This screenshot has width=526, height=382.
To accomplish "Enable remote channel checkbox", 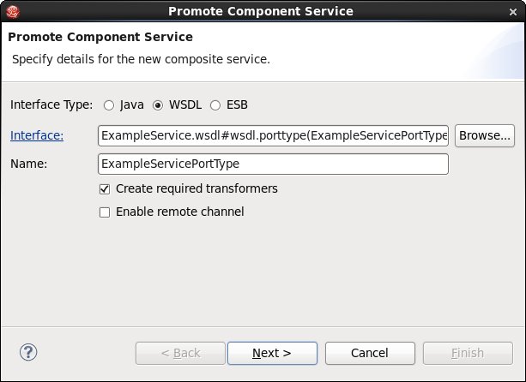I will [x=106, y=212].
